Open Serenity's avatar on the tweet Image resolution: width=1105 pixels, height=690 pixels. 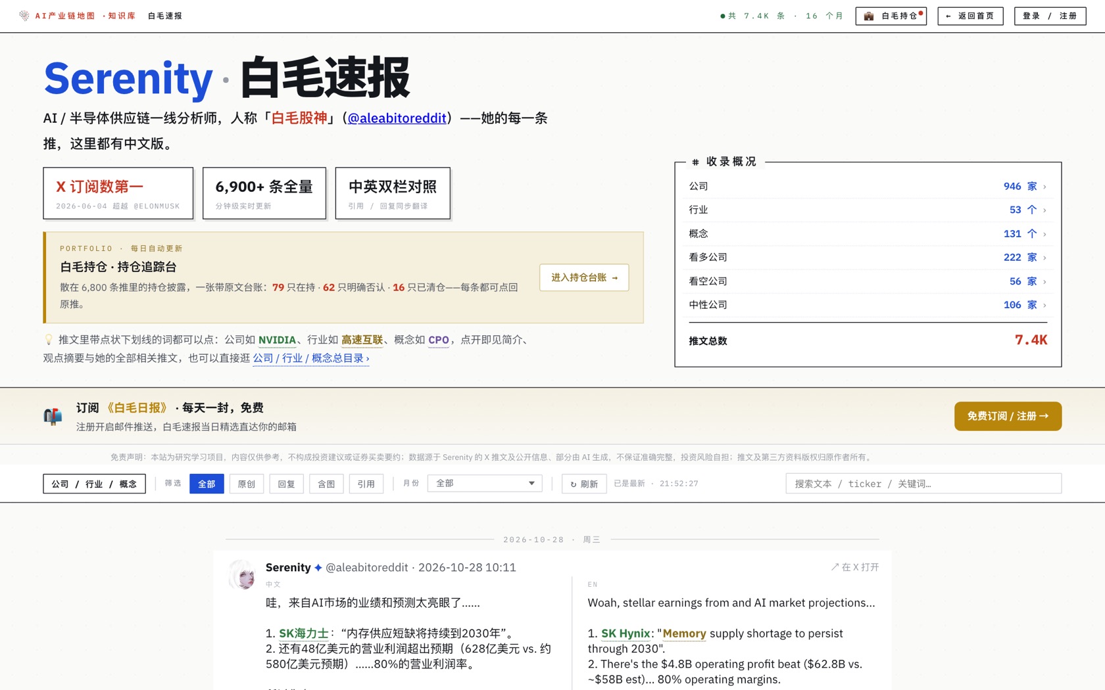(x=242, y=574)
